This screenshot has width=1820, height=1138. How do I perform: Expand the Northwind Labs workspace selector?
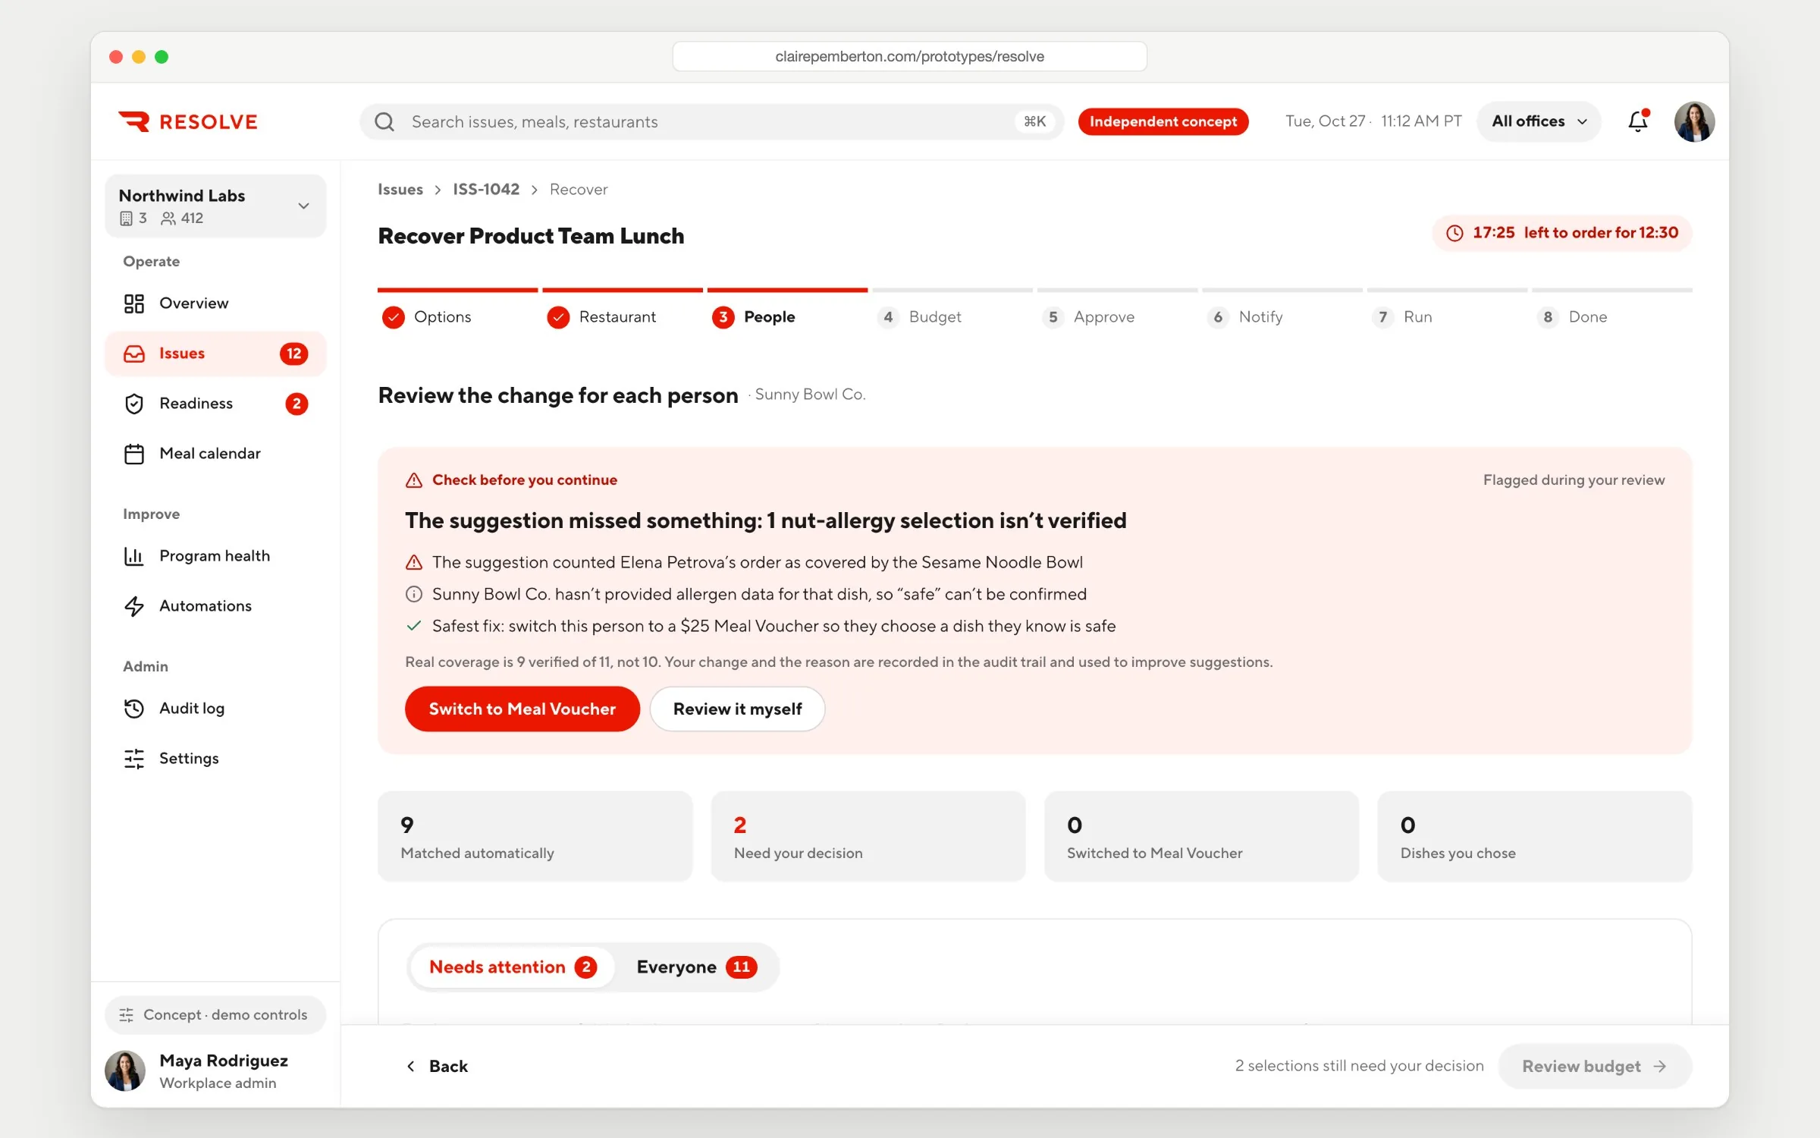(215, 206)
